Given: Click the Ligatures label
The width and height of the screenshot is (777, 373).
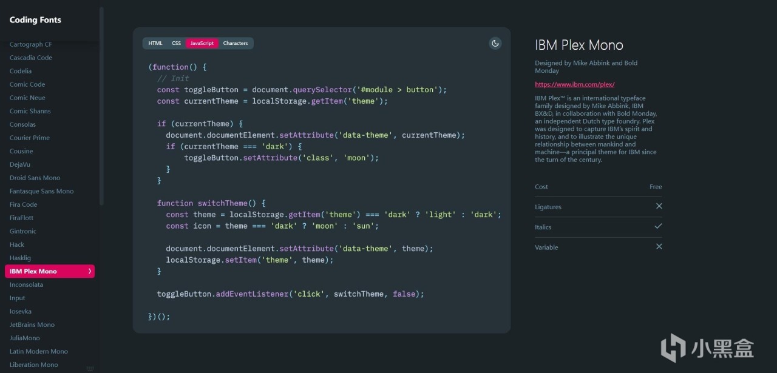Looking at the screenshot, I should point(548,207).
